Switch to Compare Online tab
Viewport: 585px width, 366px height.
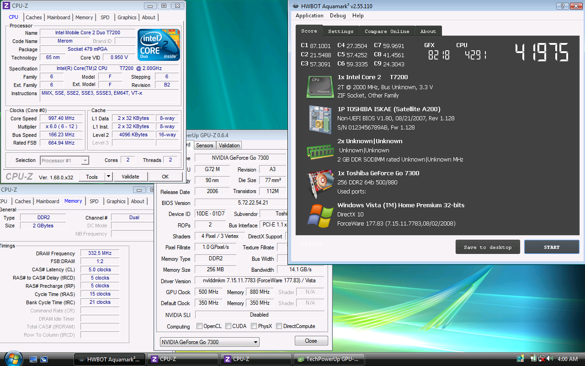[387, 31]
